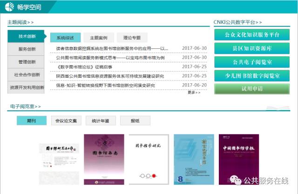The width and height of the screenshot is (298, 194).
Task: Select the 社会合作创新 side tab
Action: pos(26,74)
